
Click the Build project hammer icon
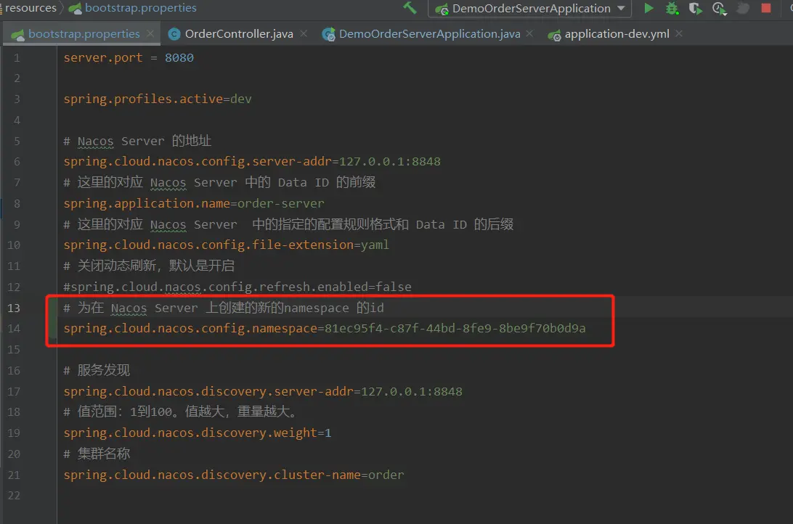410,8
